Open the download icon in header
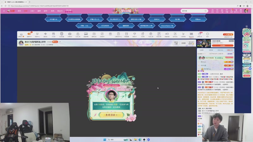Viewport: 253px width, 142px height. point(222,11)
